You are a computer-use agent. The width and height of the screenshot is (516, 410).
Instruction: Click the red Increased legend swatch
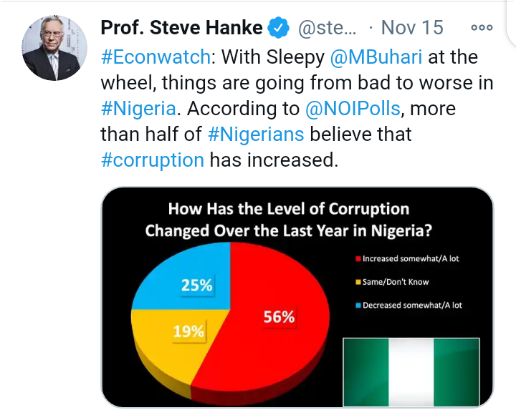(358, 259)
